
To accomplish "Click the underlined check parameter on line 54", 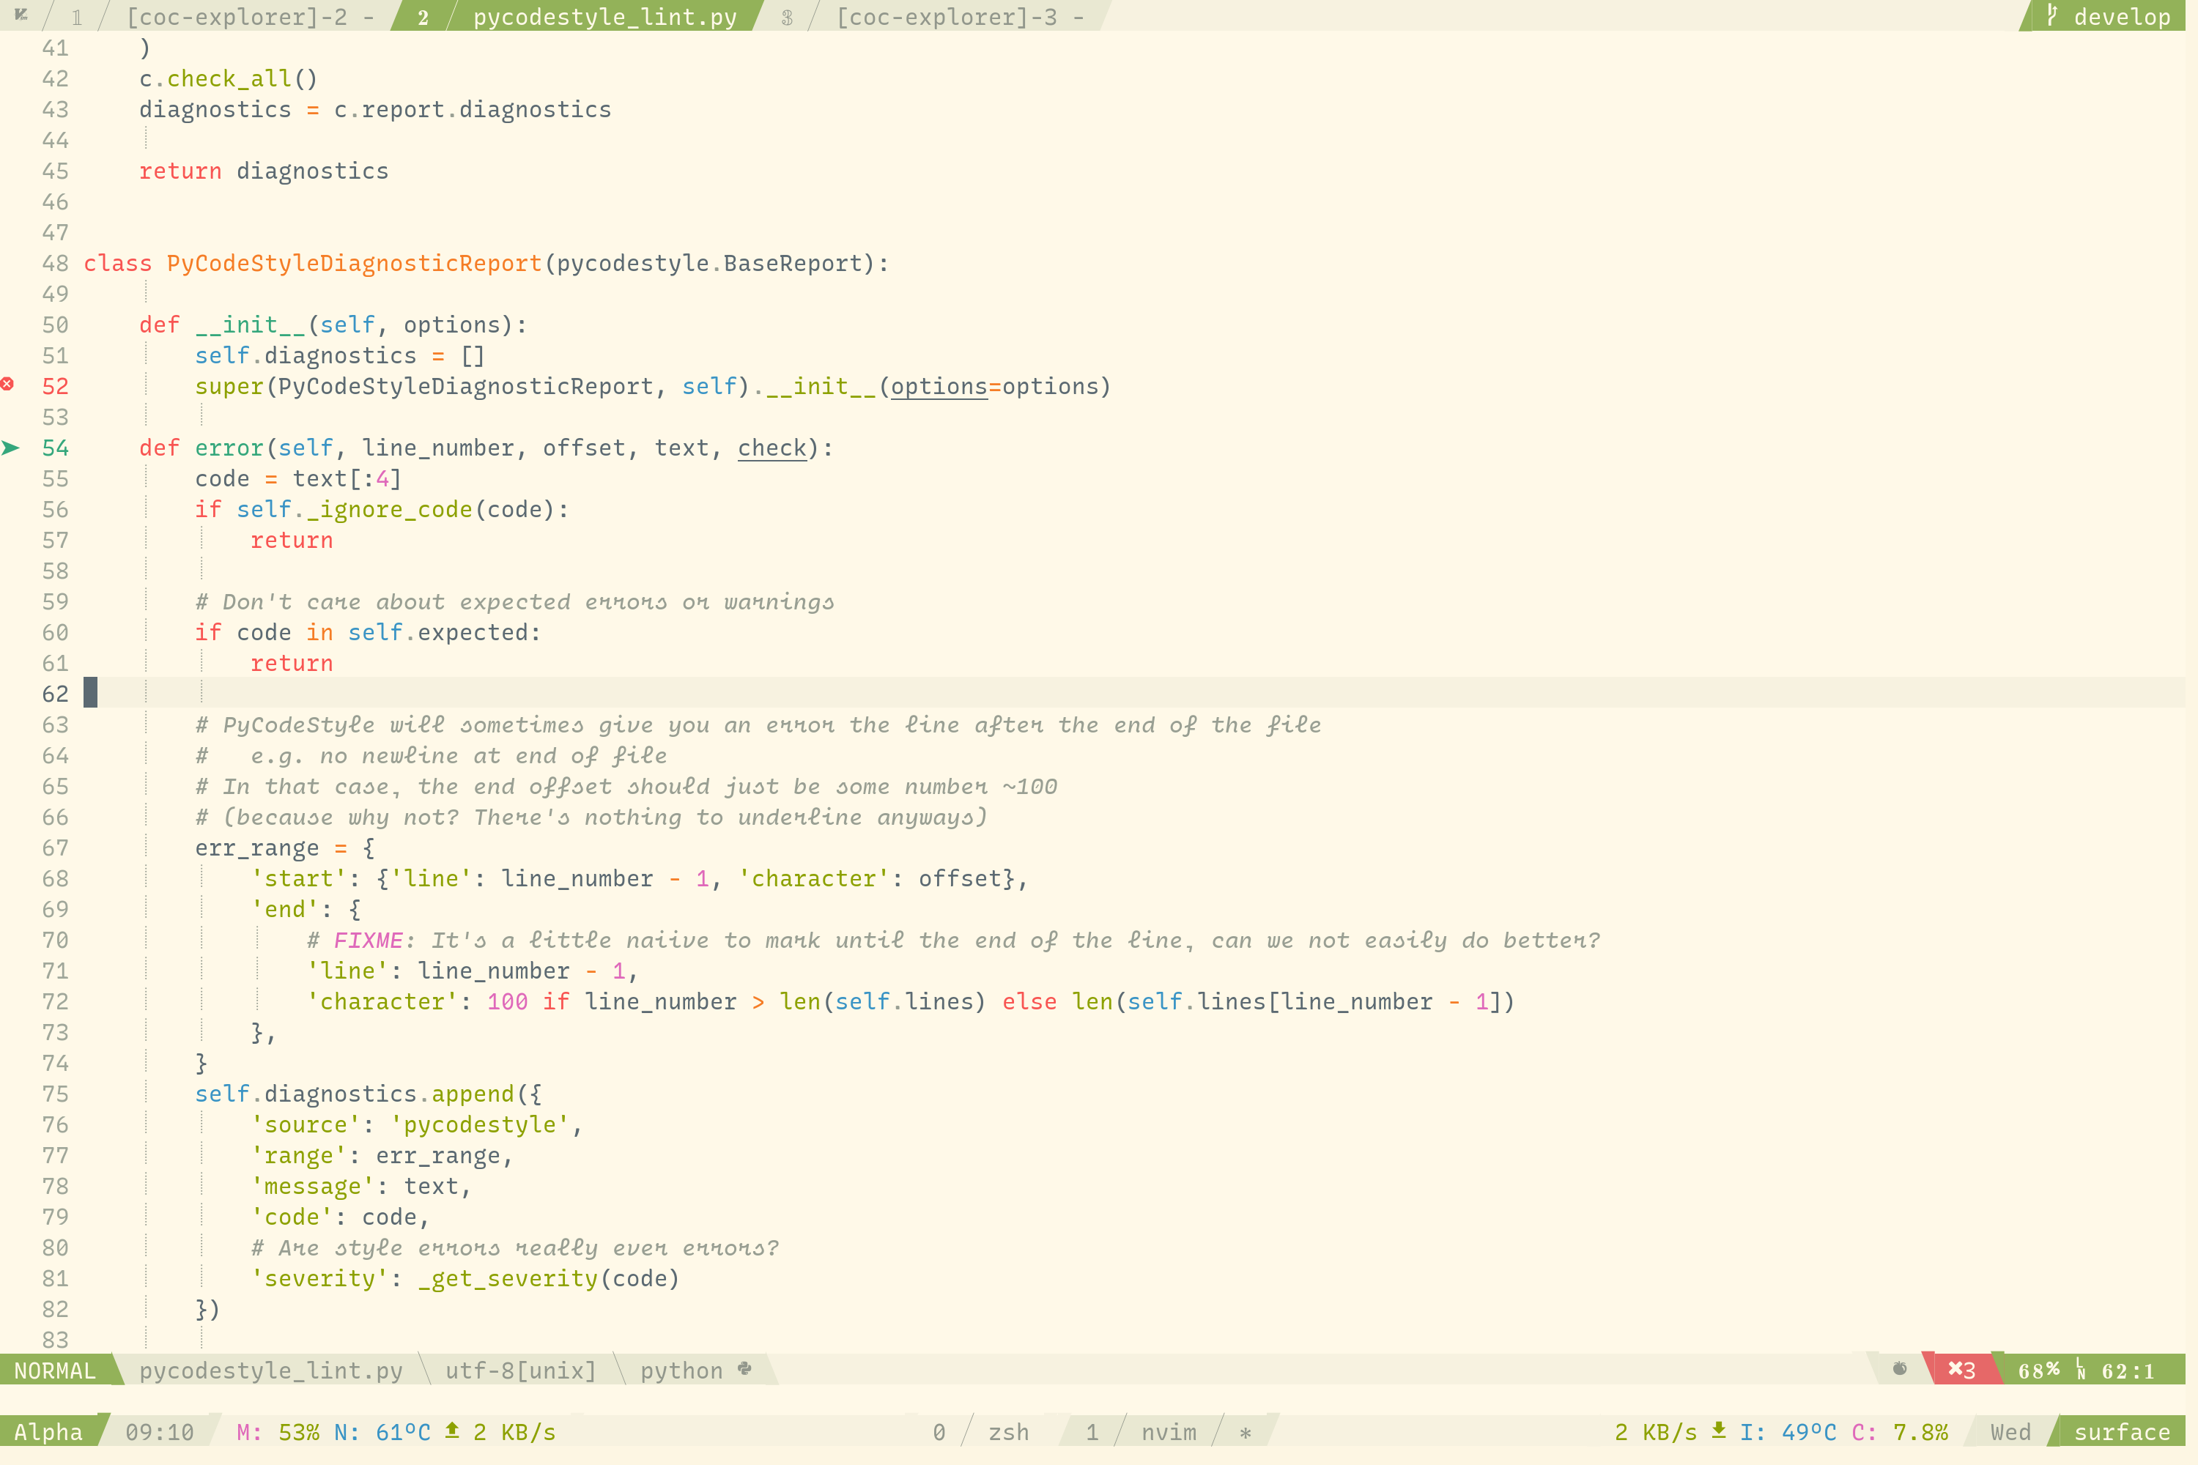I will [x=772, y=448].
